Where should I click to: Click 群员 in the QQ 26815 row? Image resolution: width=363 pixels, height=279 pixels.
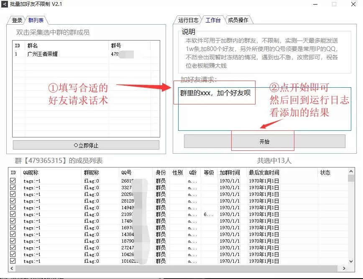pos(161,181)
